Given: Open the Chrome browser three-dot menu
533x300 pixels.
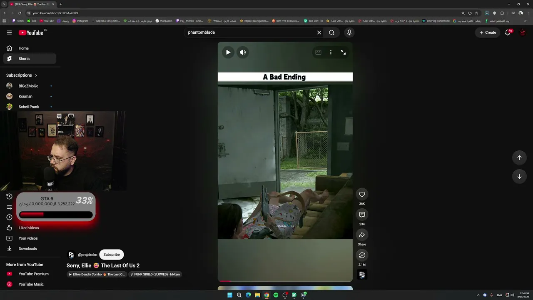Looking at the screenshot, I should point(528,13).
